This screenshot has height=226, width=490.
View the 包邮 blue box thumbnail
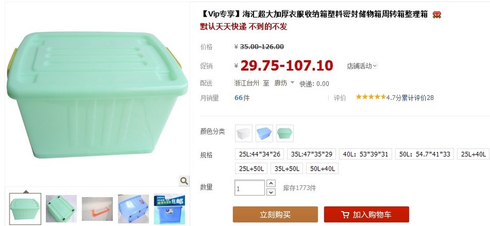click(x=169, y=208)
